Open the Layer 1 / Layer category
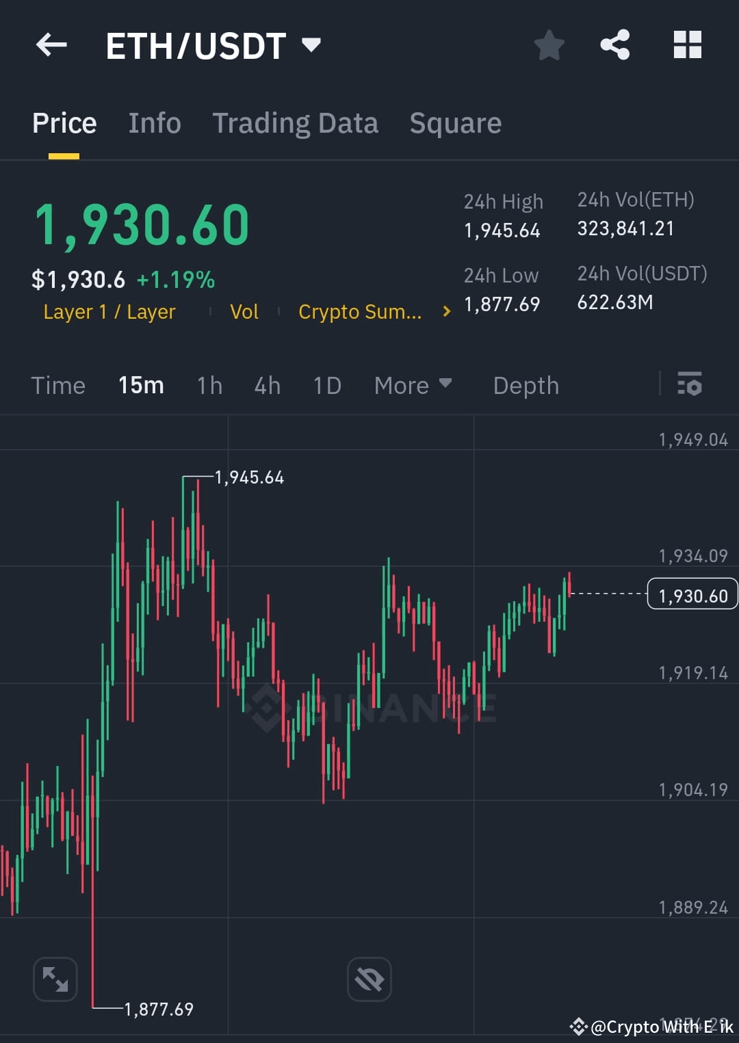739x1043 pixels. coord(109,311)
